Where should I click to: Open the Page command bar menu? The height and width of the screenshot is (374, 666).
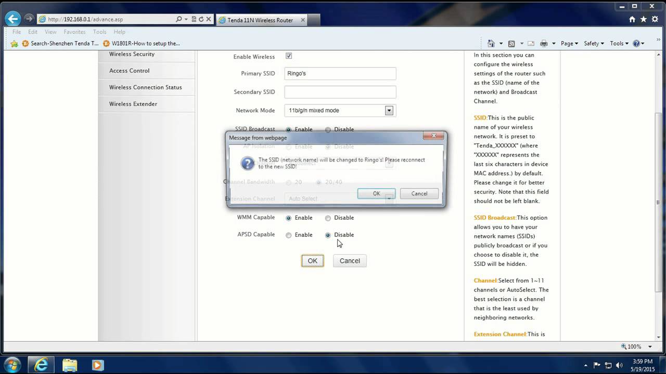tap(569, 44)
